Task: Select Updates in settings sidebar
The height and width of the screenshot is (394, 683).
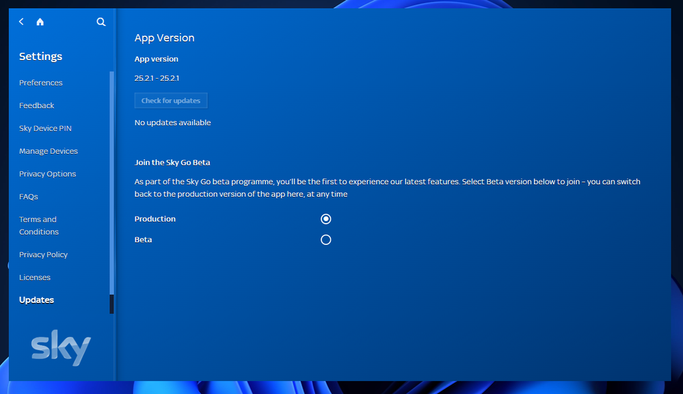Action: pos(36,300)
